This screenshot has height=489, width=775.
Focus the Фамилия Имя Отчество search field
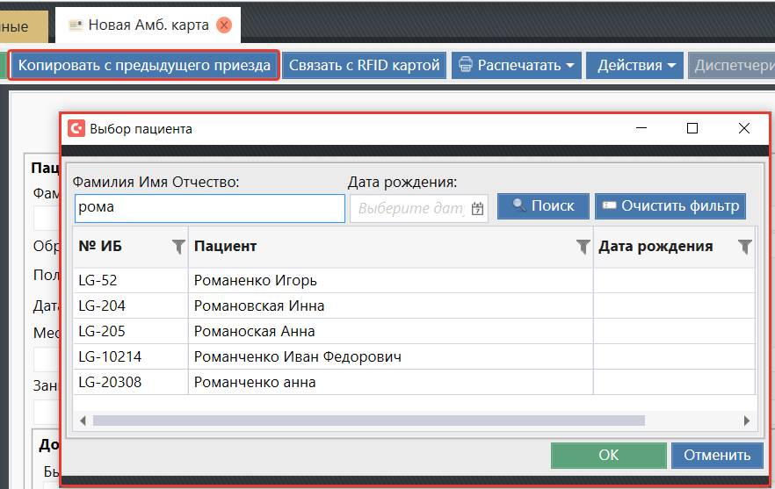coord(209,209)
